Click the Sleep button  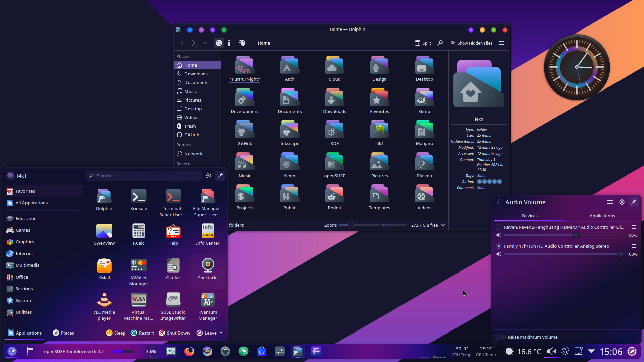pyautogui.click(x=116, y=333)
